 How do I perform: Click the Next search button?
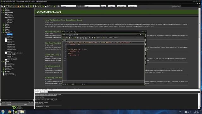(25, 104)
